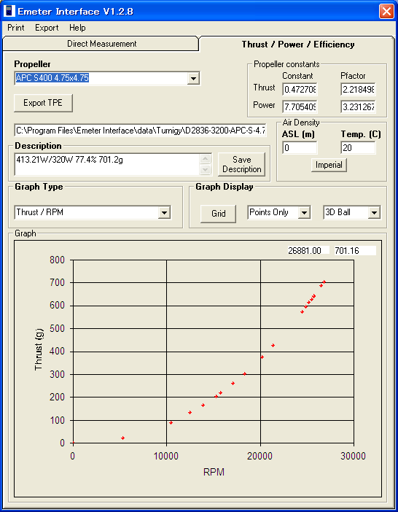Open the Propeller dropdown list

pyautogui.click(x=193, y=78)
